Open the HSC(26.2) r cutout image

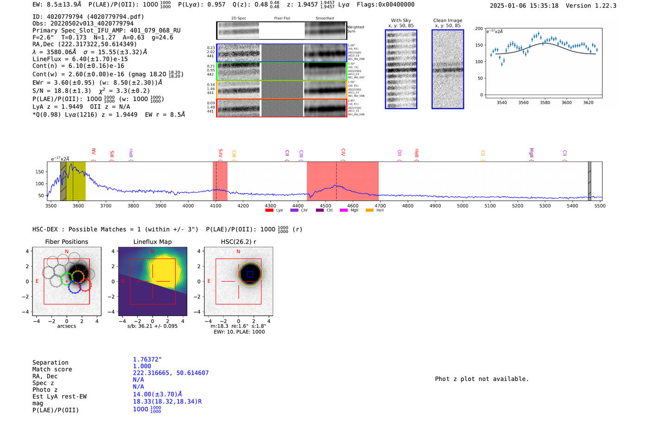[x=238, y=282]
